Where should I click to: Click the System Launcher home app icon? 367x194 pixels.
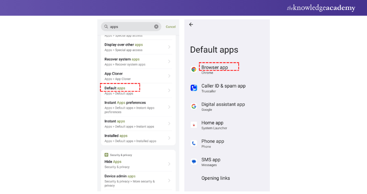coord(194,125)
